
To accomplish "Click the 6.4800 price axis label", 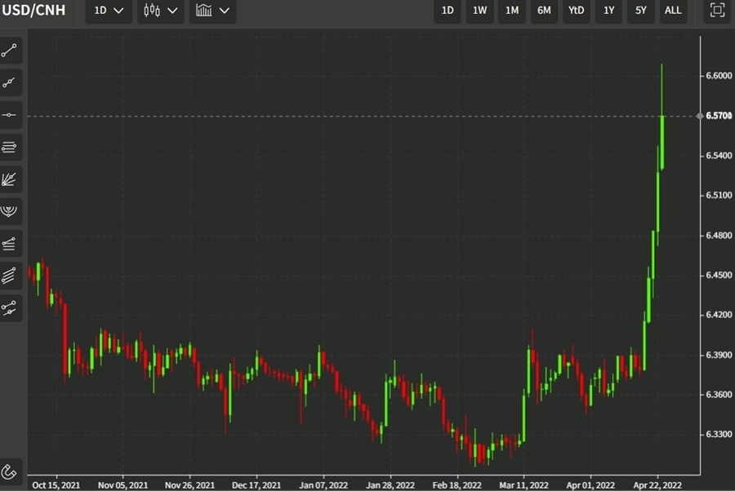I will click(x=719, y=235).
